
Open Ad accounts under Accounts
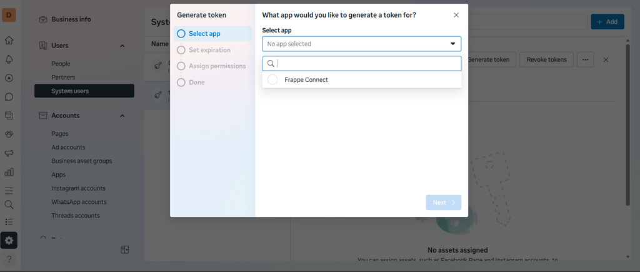tap(68, 147)
